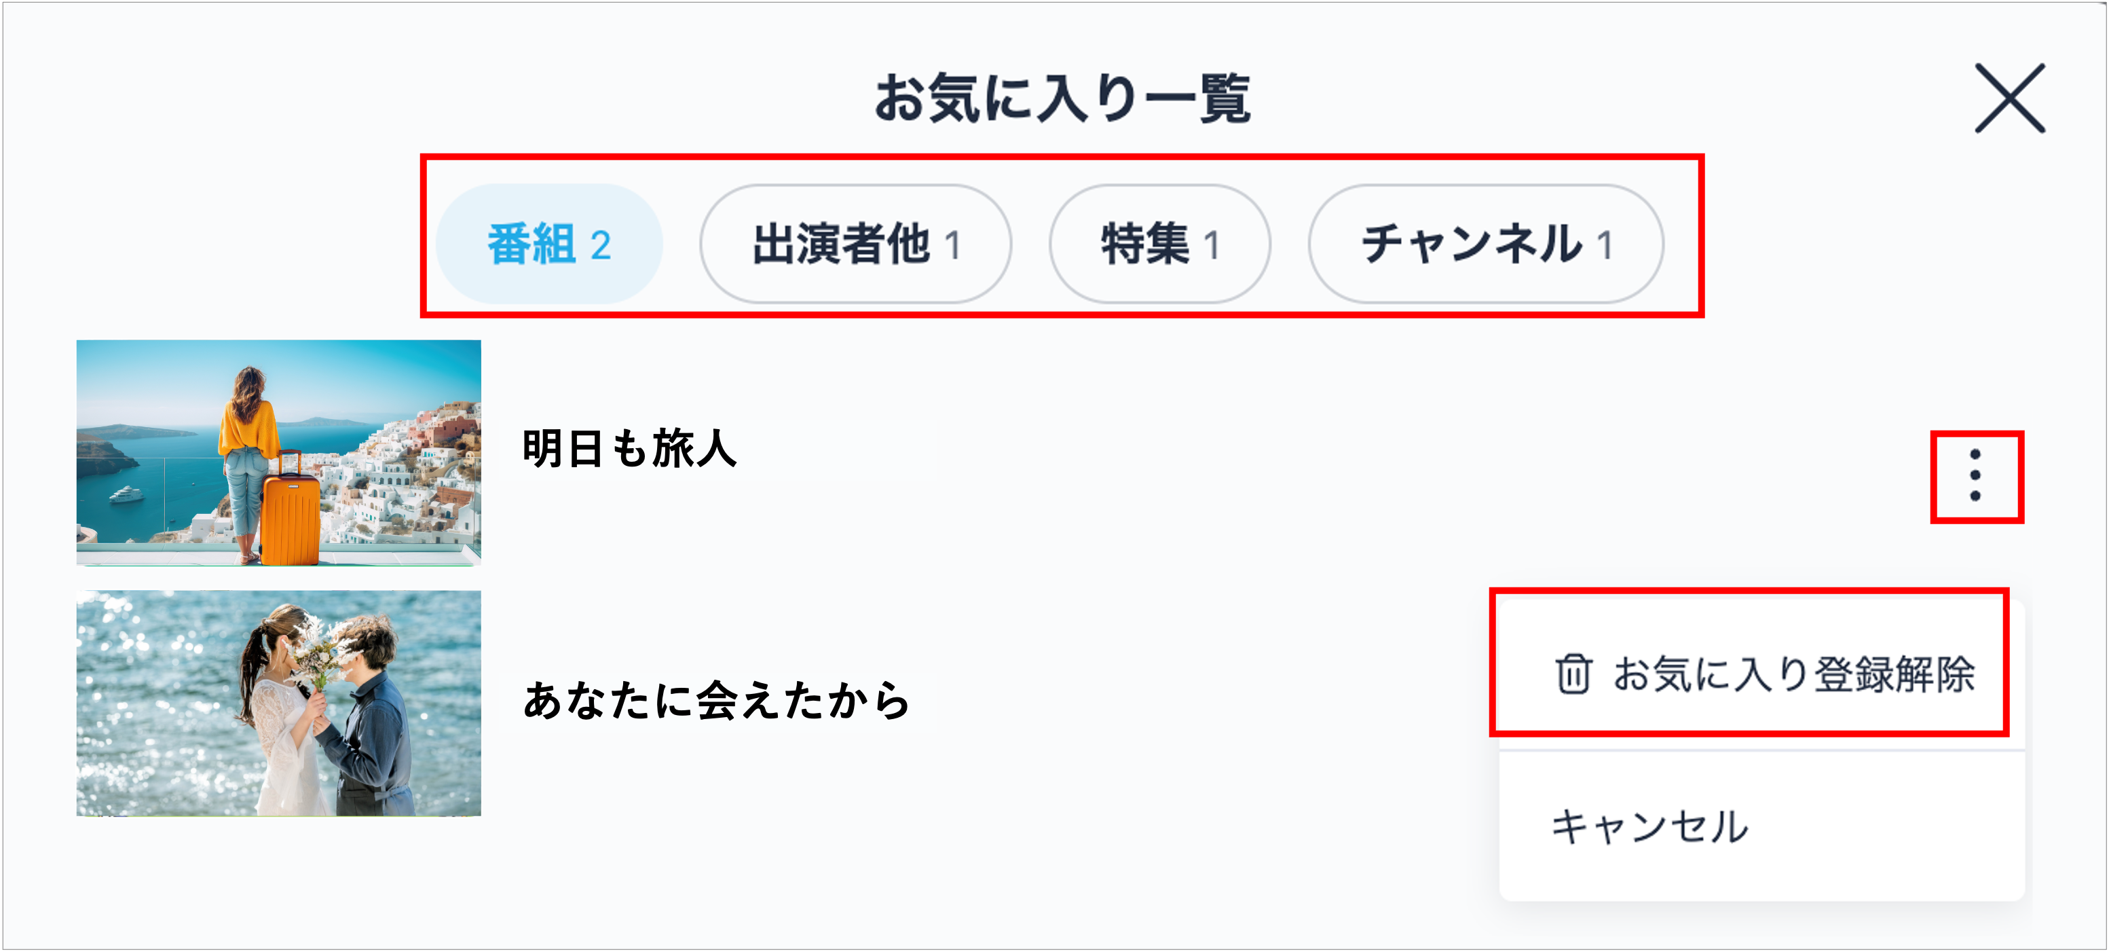The width and height of the screenshot is (2109, 952).
Task: Open the three-dot menu for 明日も旅人
Action: 1975,475
